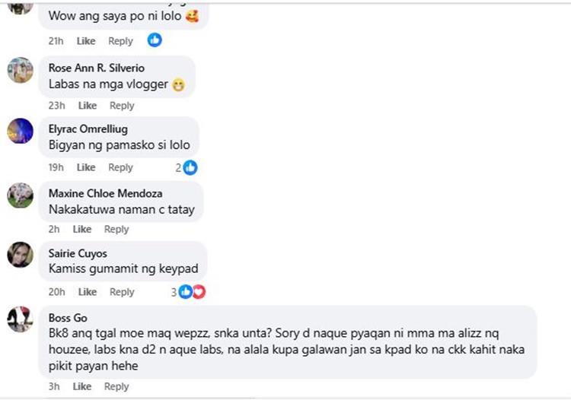This screenshot has height=400, width=571.
Task: Reply to Maxine Chloe Mendoza's comment
Action: 116,229
